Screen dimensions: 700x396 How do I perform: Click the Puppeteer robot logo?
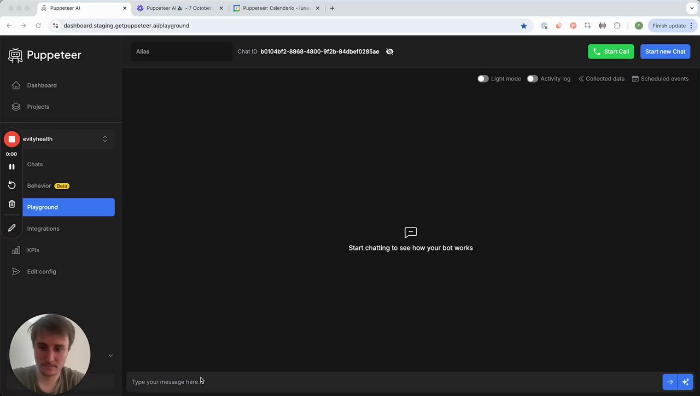[15, 55]
